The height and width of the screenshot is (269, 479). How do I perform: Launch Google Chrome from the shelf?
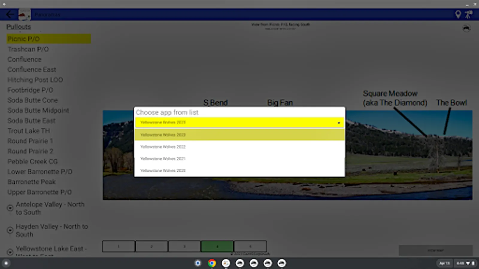(x=212, y=263)
